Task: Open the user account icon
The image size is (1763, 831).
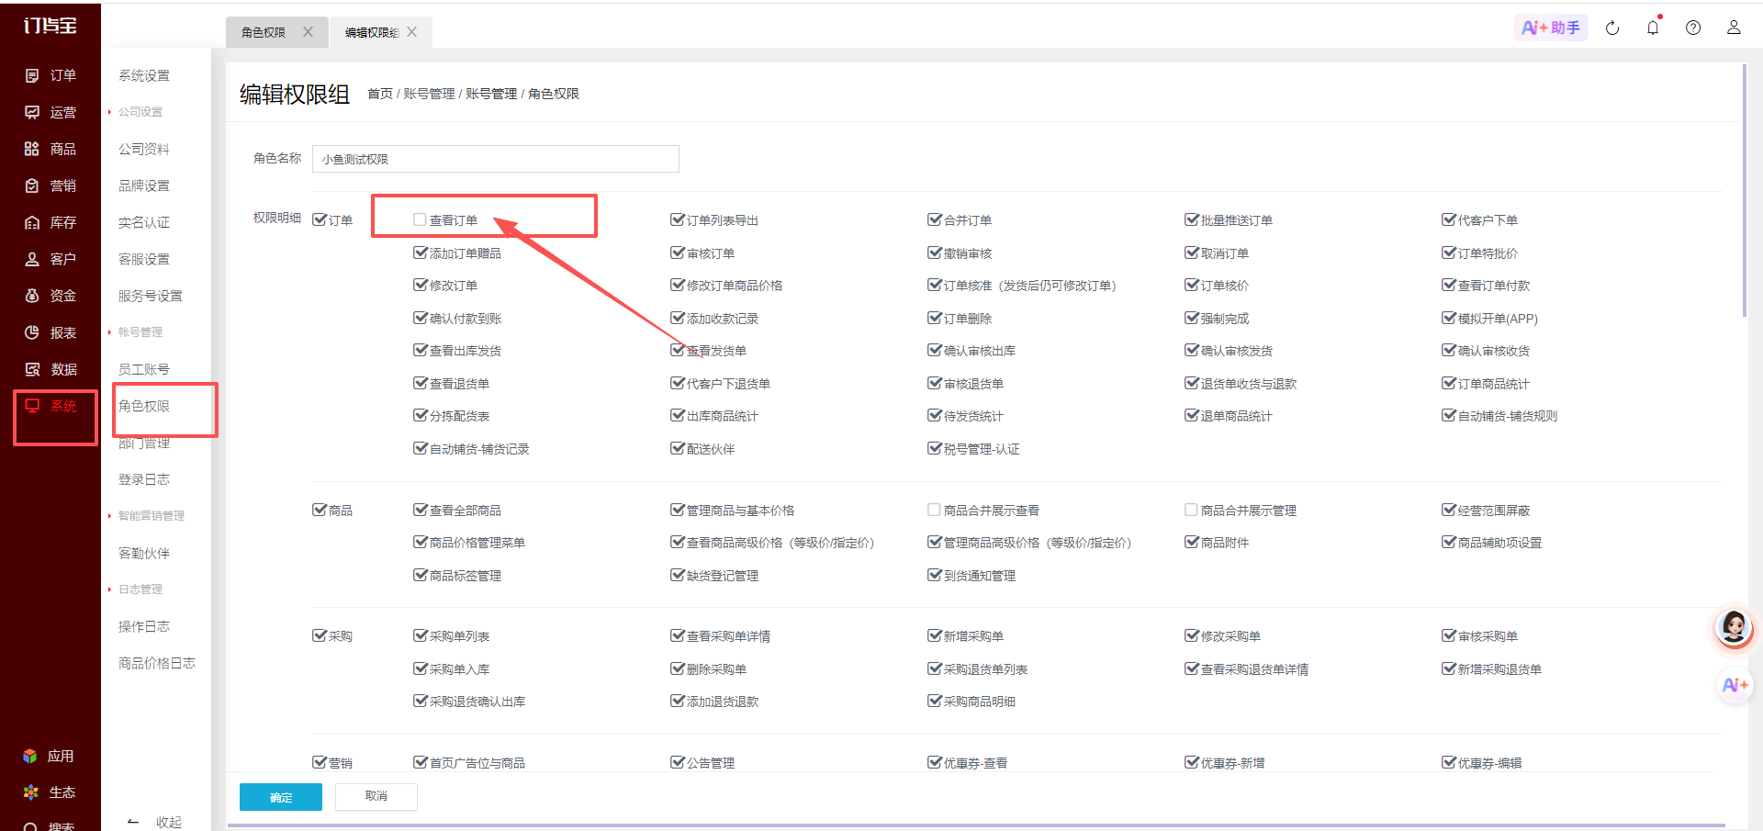Action: pos(1734,28)
